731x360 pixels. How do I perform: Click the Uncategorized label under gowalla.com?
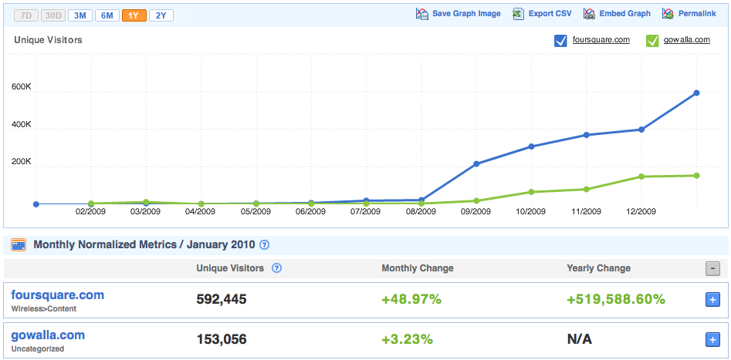pos(38,349)
